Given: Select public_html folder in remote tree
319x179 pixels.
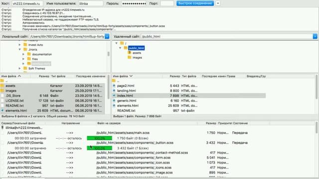Looking at the screenshot, I should tap(136, 48).
